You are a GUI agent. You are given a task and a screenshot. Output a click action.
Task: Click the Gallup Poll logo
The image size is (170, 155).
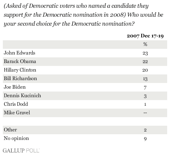[21, 151]
